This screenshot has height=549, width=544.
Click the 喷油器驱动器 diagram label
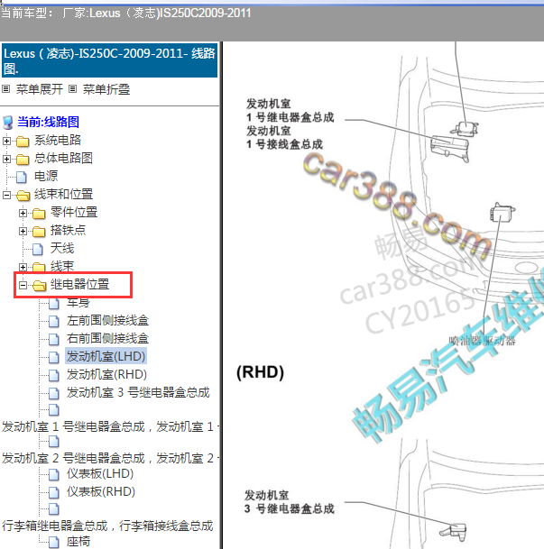pyautogui.click(x=483, y=341)
